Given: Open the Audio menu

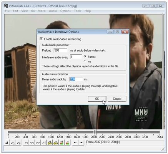Looking at the screenshot, I should pos(53,11).
